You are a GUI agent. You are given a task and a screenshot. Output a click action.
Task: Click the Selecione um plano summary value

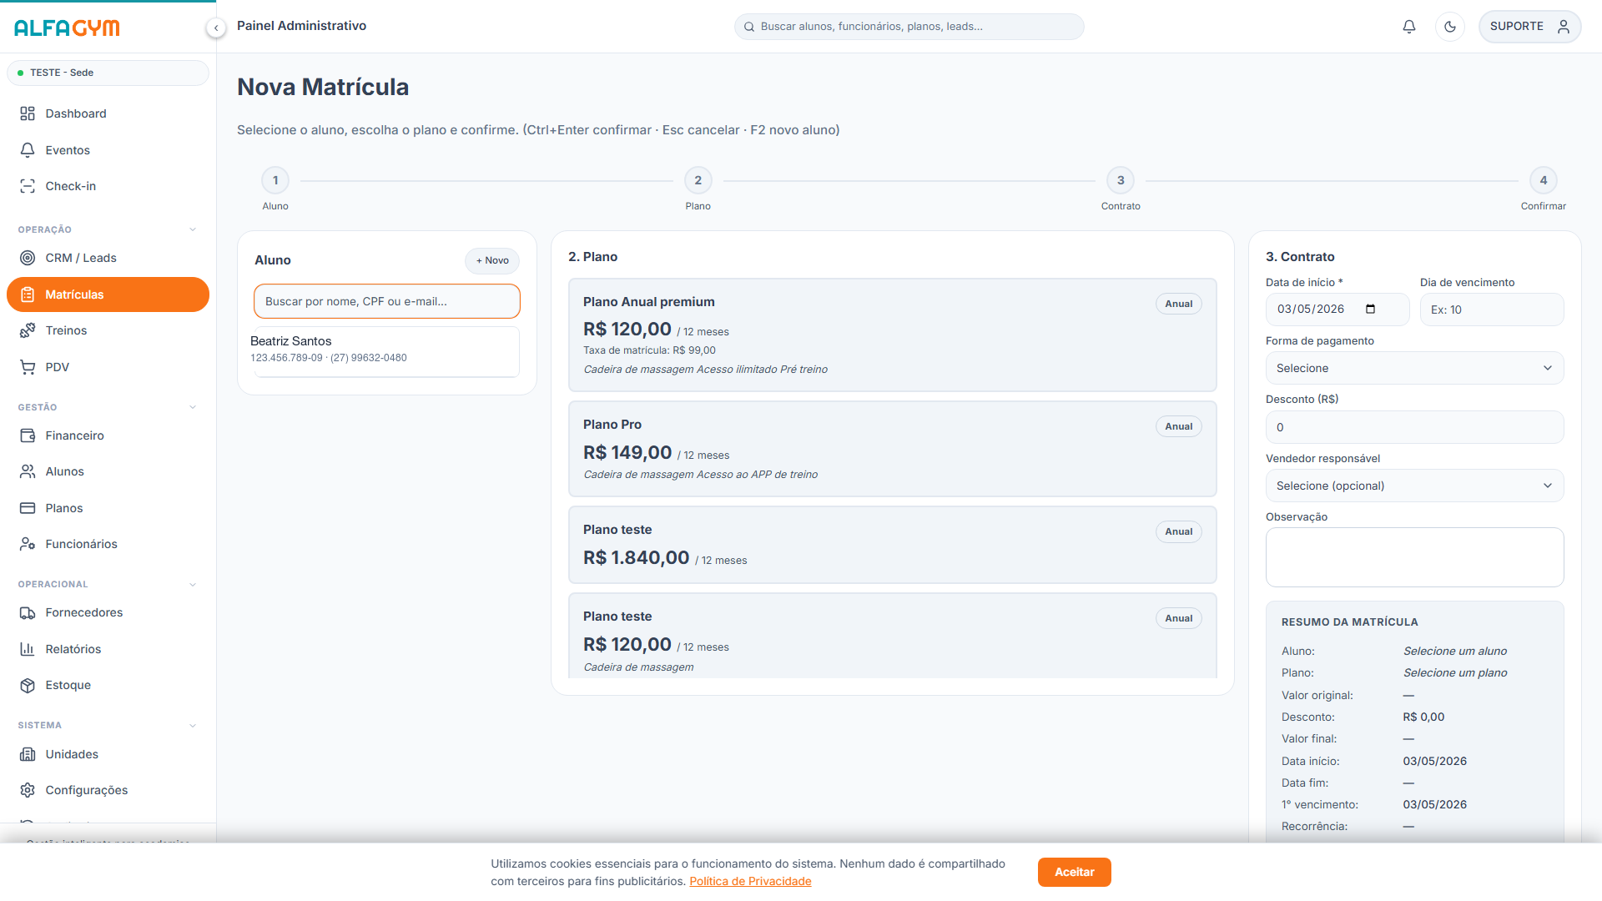(1454, 672)
